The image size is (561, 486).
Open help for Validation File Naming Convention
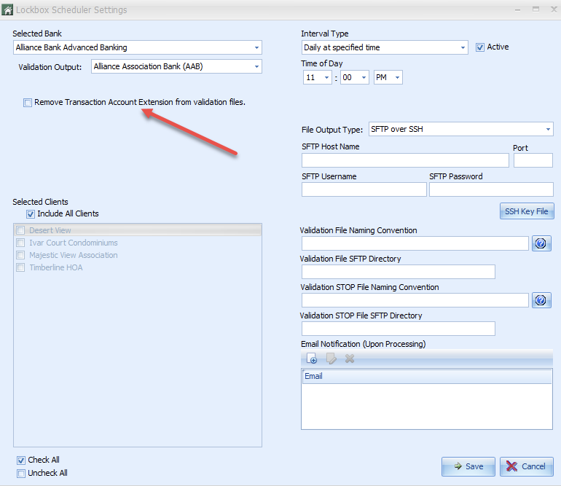pyautogui.click(x=541, y=243)
